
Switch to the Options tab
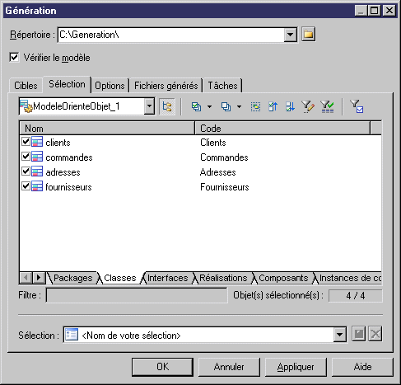tap(110, 86)
